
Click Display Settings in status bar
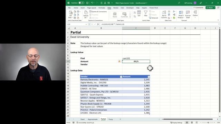tap(176, 123)
